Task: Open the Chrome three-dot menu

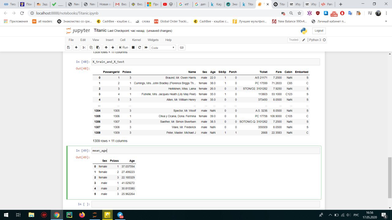Action: click(x=386, y=13)
